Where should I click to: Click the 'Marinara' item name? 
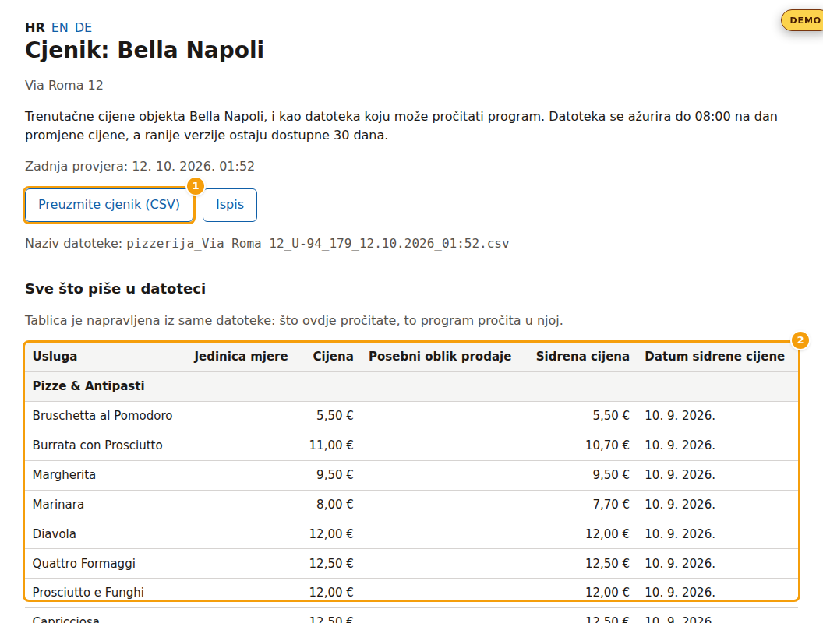point(58,505)
